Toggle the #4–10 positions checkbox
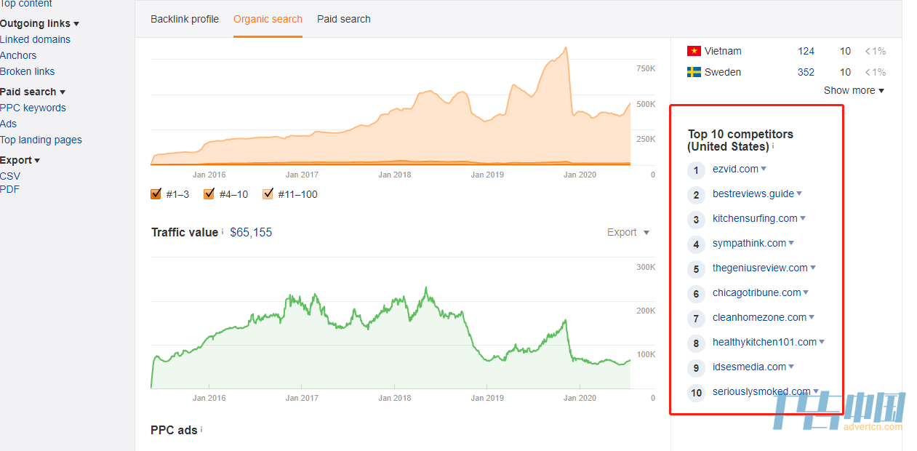The image size is (917, 451). [x=209, y=193]
